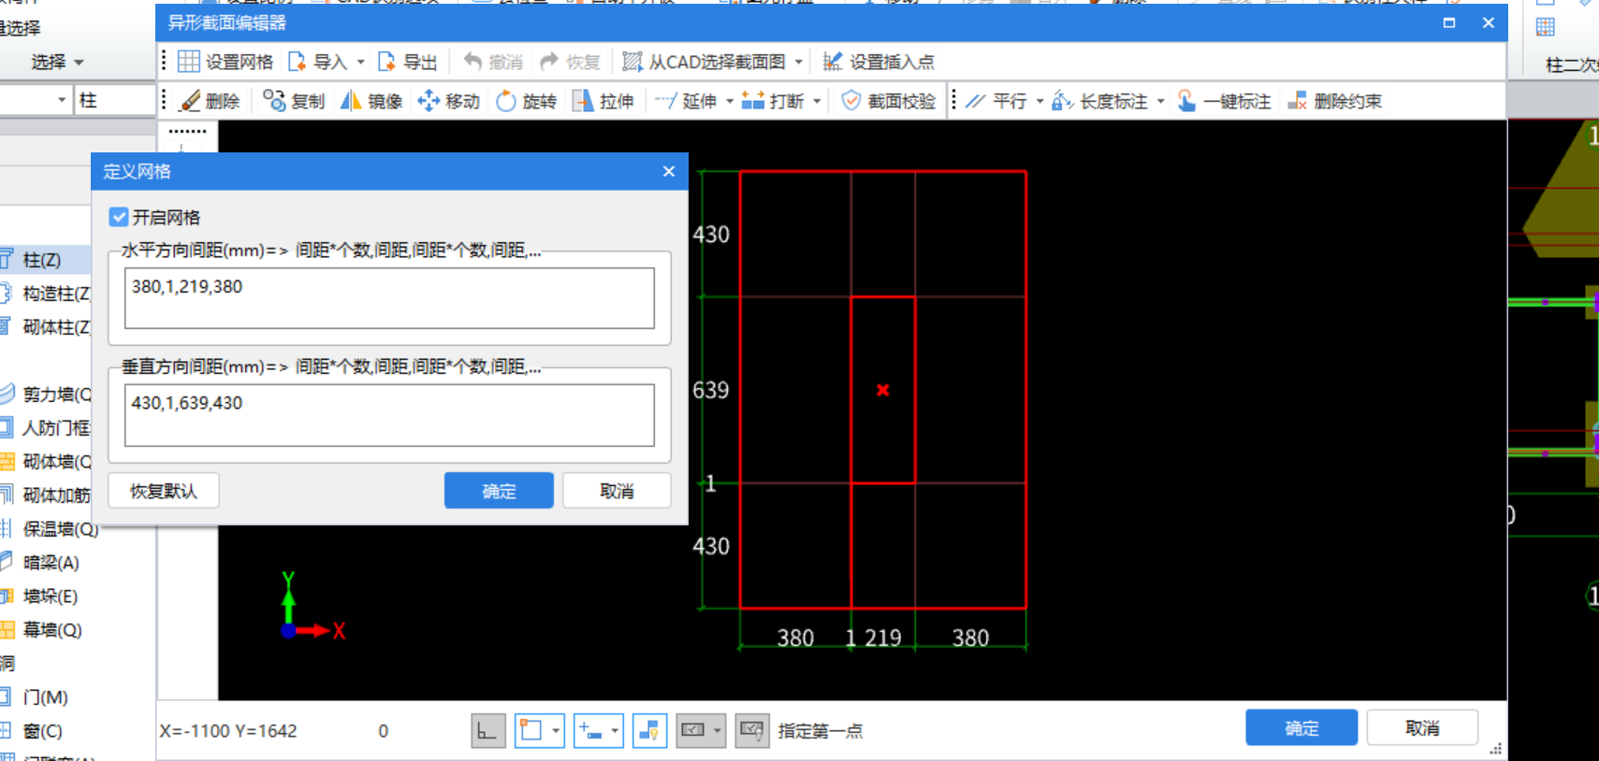1599x761 pixels.
Task: Open the 选择 dropdown in left panel
Action: point(57,62)
